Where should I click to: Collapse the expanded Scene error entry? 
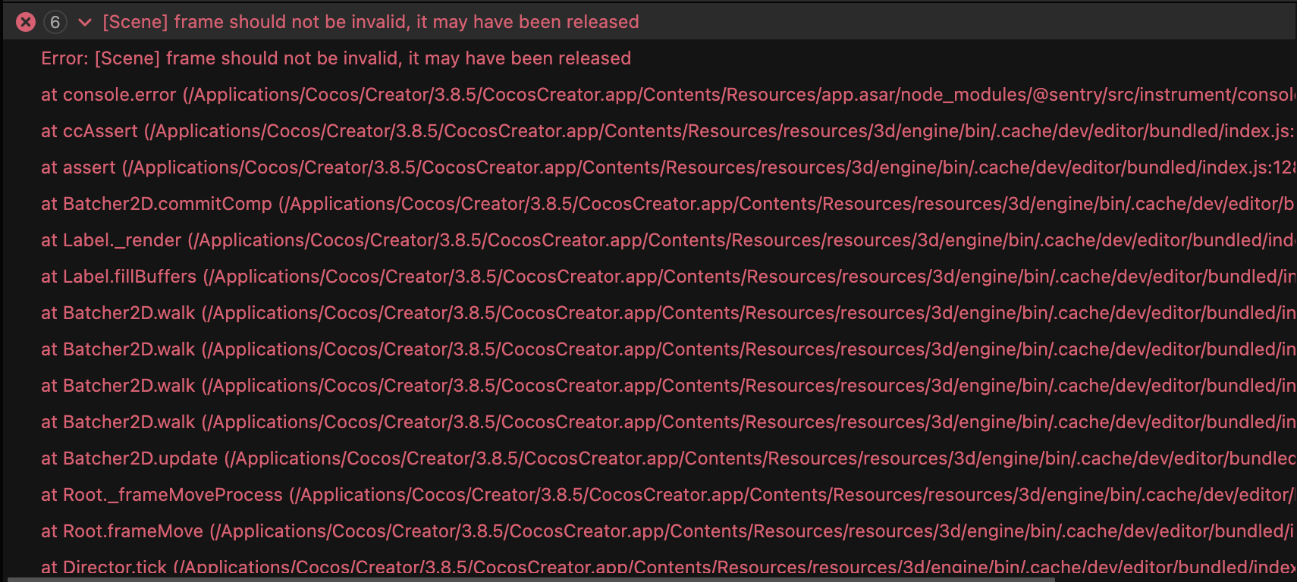[x=85, y=22]
